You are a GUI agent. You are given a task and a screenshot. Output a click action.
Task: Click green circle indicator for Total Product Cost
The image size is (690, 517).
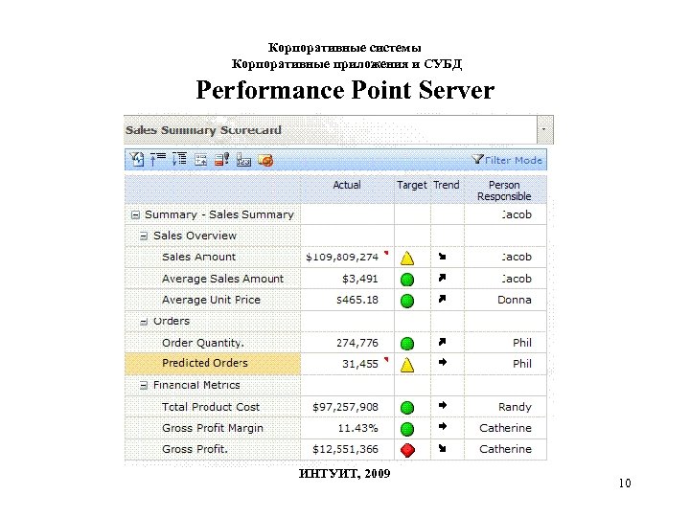click(407, 408)
